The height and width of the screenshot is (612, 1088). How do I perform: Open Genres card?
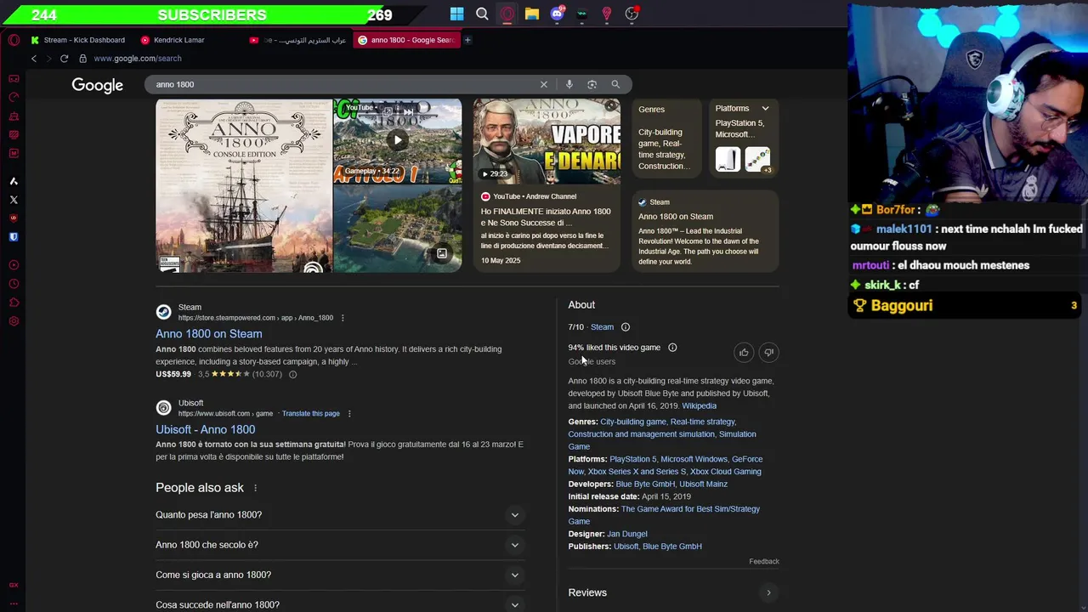click(x=666, y=139)
